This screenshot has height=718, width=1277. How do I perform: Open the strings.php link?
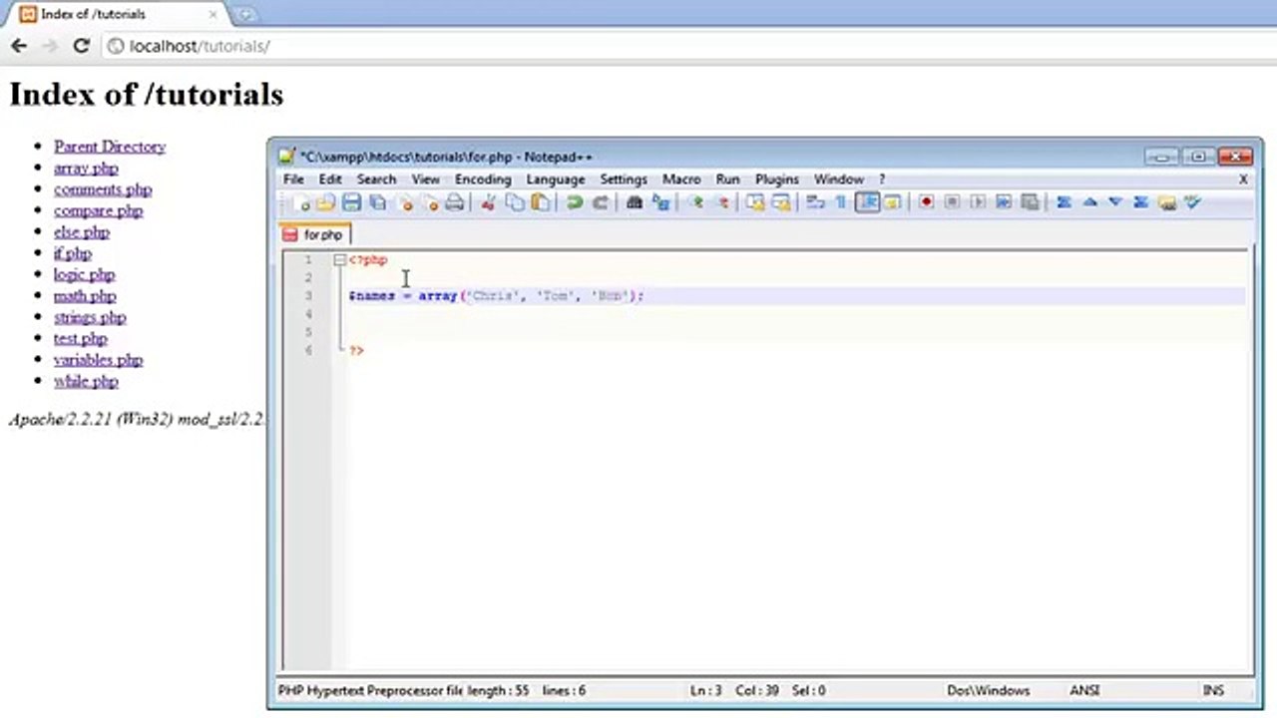(90, 318)
